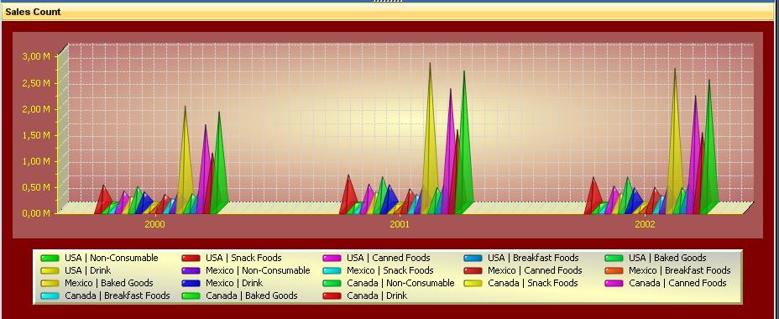Click the 2001 x-axis year label

click(x=400, y=225)
